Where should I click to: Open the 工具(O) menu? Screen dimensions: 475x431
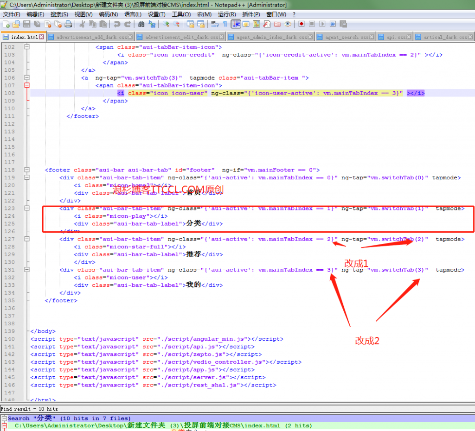pos(181,14)
